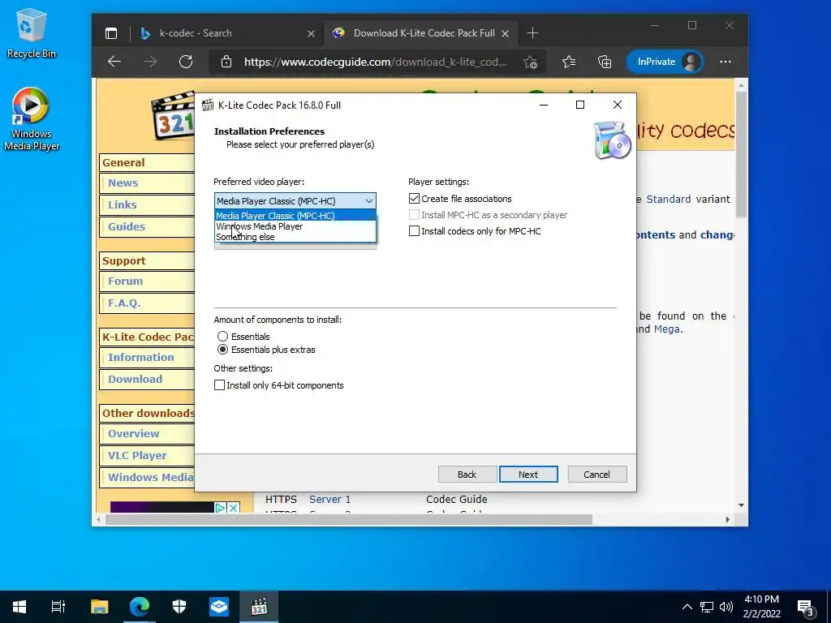Click the Microsoft Edge taskbar icon
Screen dimensions: 831x623
tap(140, 607)
